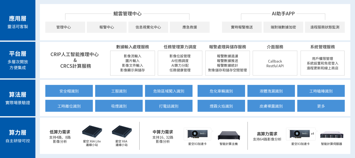Click the 更多 algorithm tile
The height and width of the screenshot is (158, 355).
[x=321, y=106]
